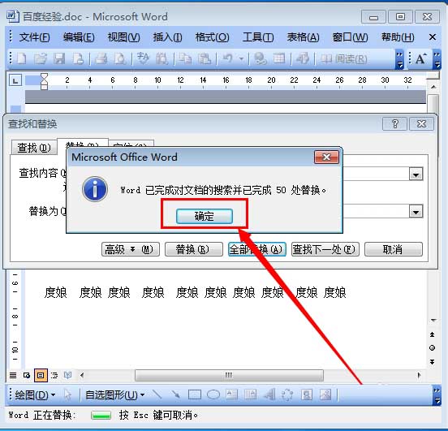448x431 pixels.
Task: Click the 取消 button in replace dialog
Action: 393,249
